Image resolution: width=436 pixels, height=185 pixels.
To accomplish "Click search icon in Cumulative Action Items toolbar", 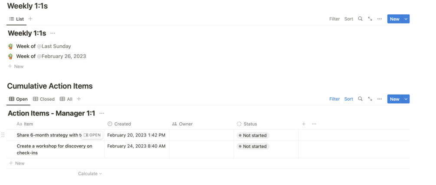I will [x=360, y=99].
